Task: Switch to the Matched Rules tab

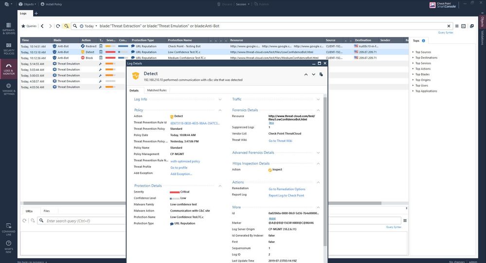Action: [x=157, y=90]
